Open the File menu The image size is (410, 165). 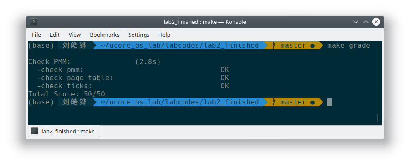point(36,35)
